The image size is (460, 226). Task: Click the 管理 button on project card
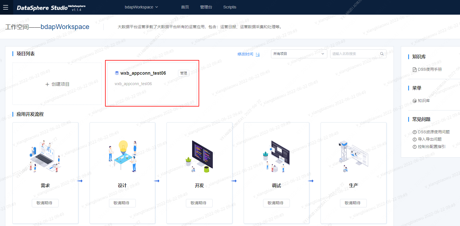point(183,73)
